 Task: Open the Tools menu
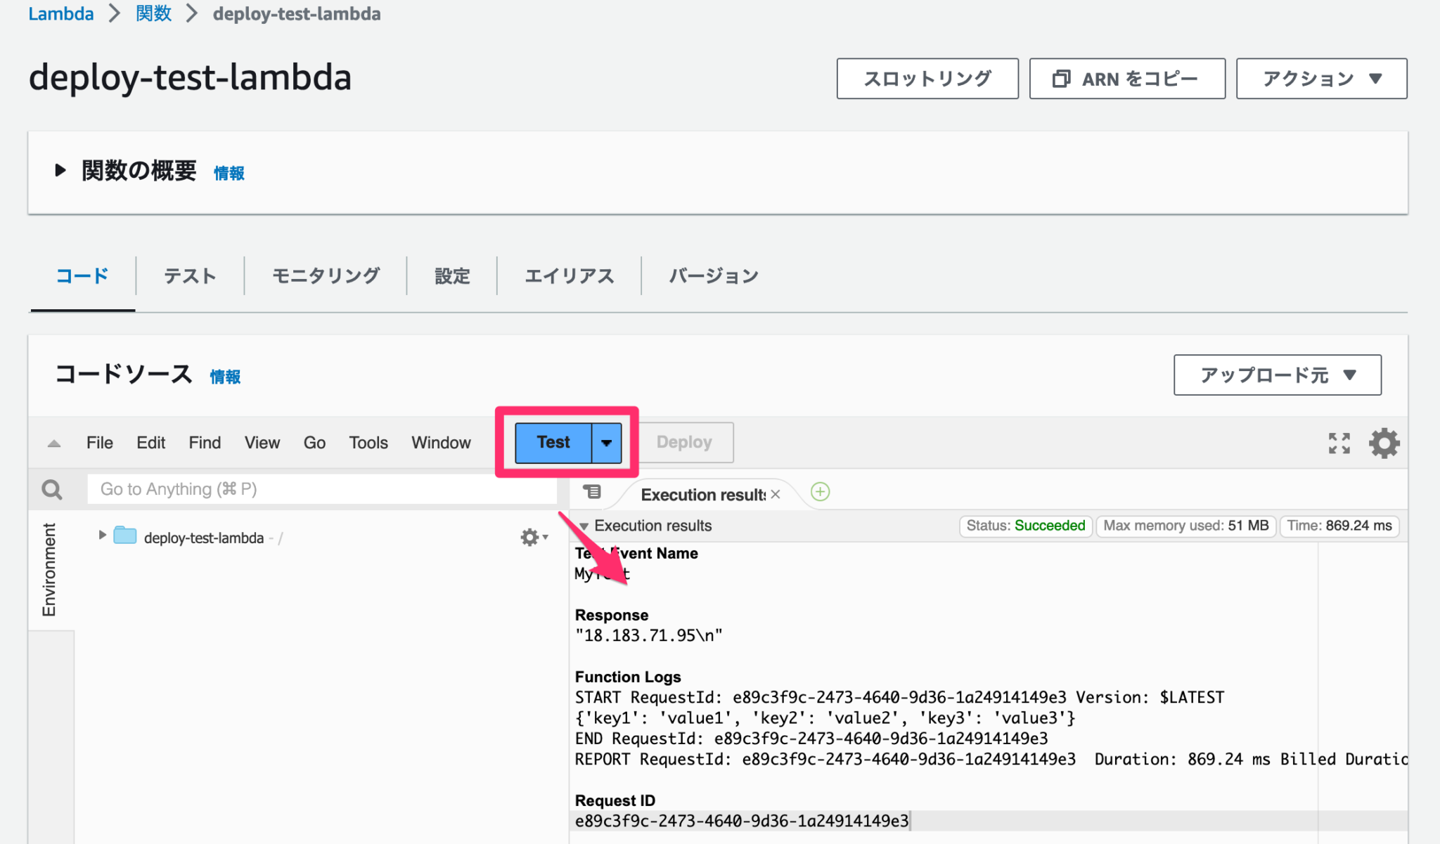tap(368, 443)
